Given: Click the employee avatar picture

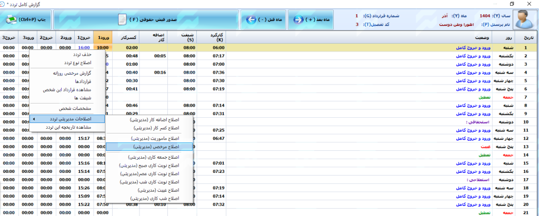Looking at the screenshot, I should (524, 19).
